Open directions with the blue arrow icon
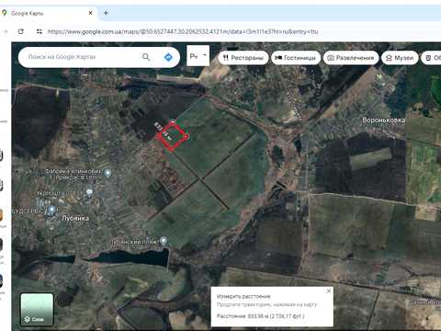Screen dimensions: 441x331 168,57
